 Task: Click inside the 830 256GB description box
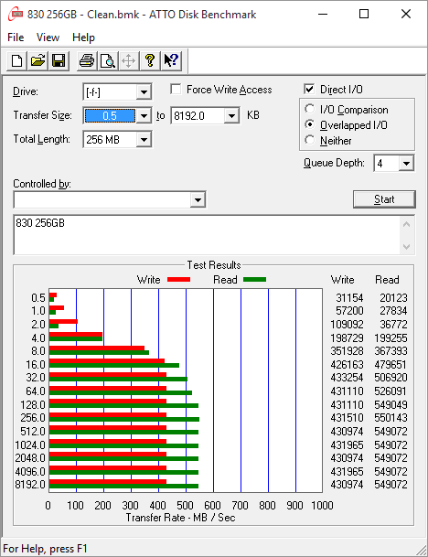pyautogui.click(x=207, y=235)
